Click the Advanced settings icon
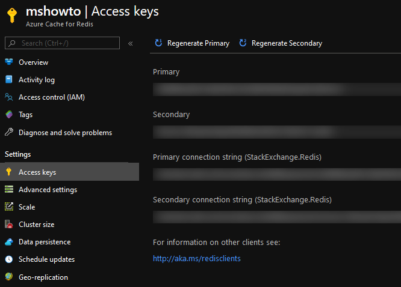401x287 pixels. click(9, 189)
